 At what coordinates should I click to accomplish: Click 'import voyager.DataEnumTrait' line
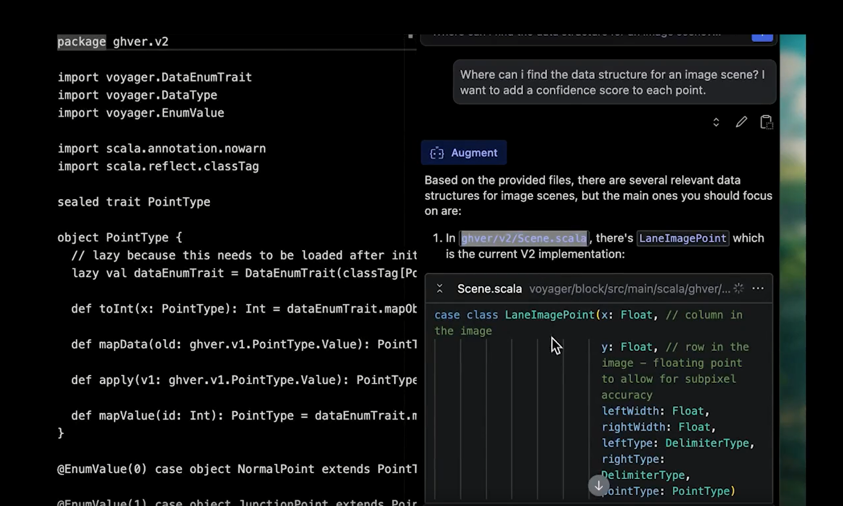[x=155, y=77]
